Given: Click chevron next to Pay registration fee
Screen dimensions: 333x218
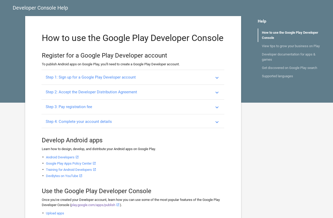Looking at the screenshot, I should tap(217, 107).
